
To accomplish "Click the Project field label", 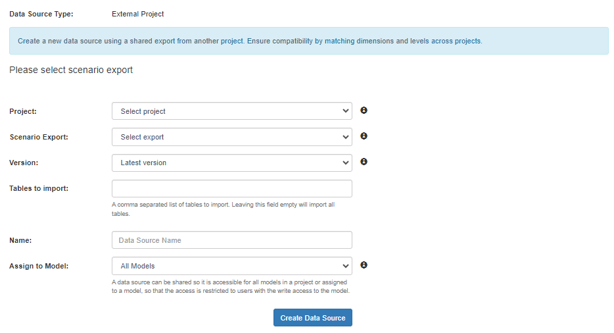I will click(x=23, y=112).
